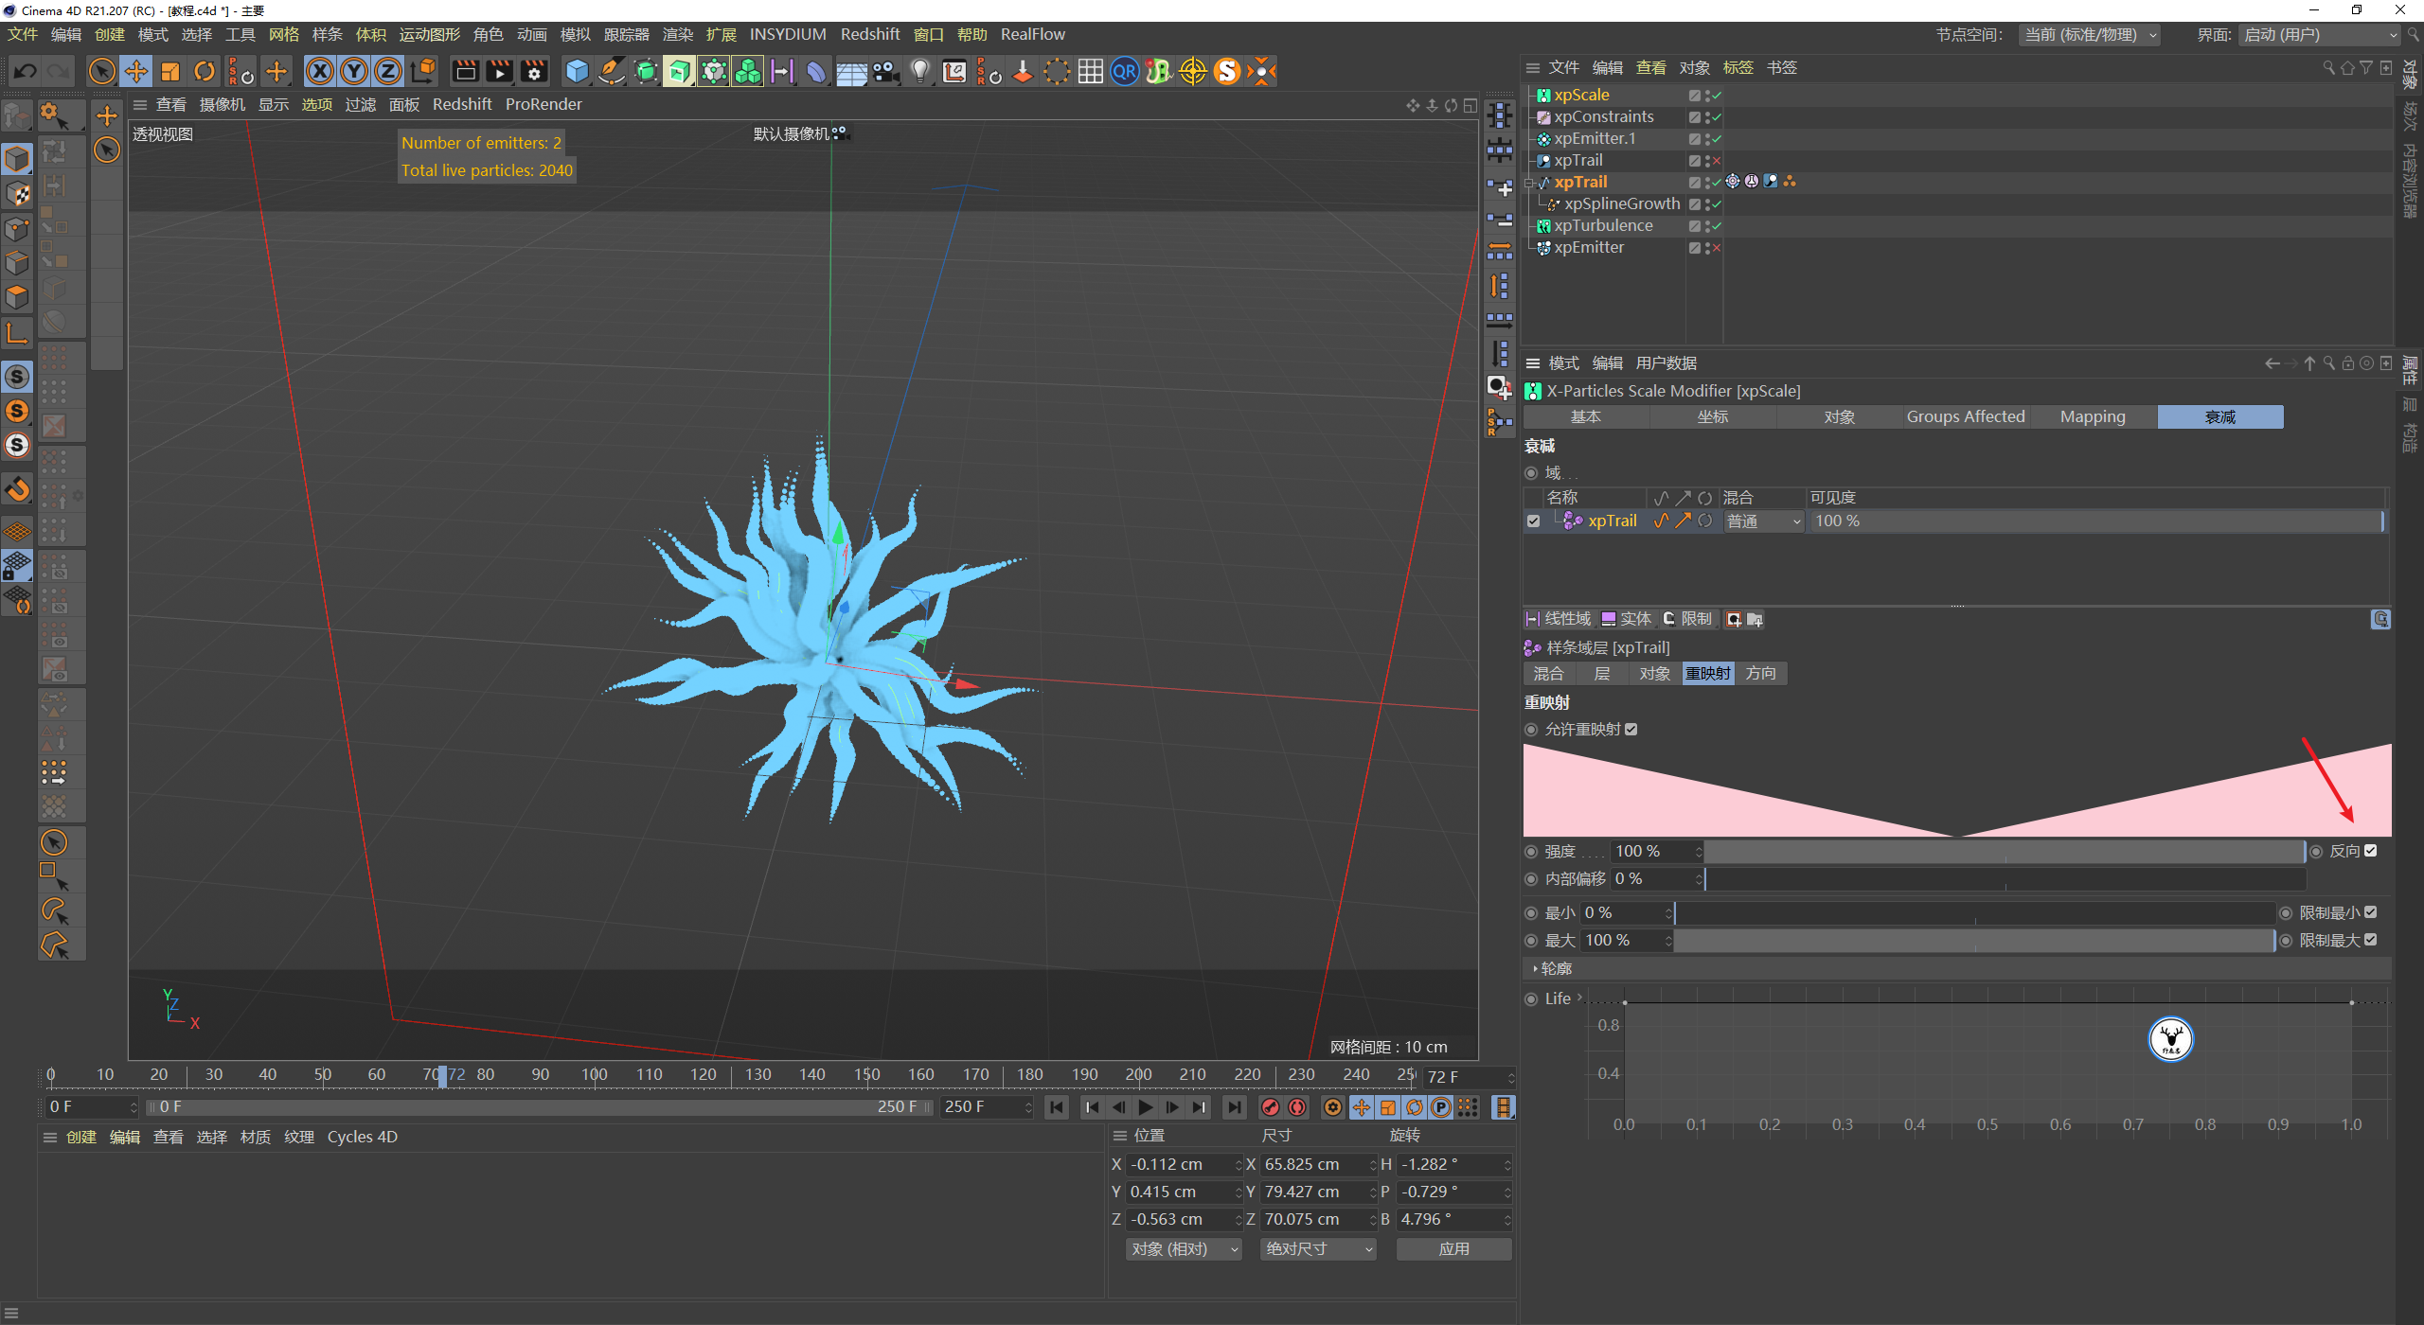Image resolution: width=2424 pixels, height=1325 pixels.
Task: Open the Redshift main menu
Action: (x=870, y=34)
